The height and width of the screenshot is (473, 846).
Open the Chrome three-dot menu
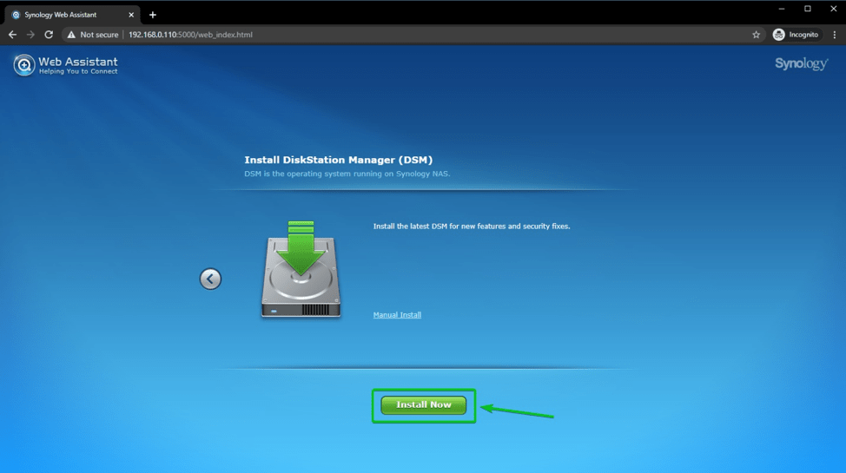coord(834,35)
